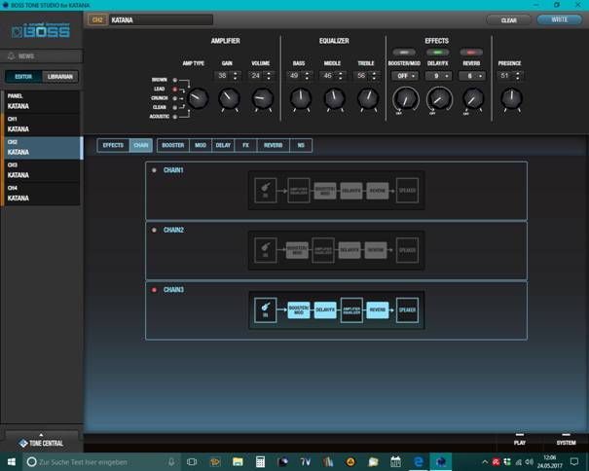This screenshot has width=589, height=471.
Task: Select the AMPLIFIER EQUALIZER block in CHAIN3
Action: (x=351, y=309)
